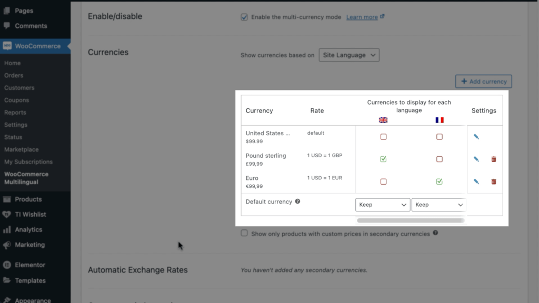Click the Pages sidebar icon
The height and width of the screenshot is (303, 539).
point(7,11)
